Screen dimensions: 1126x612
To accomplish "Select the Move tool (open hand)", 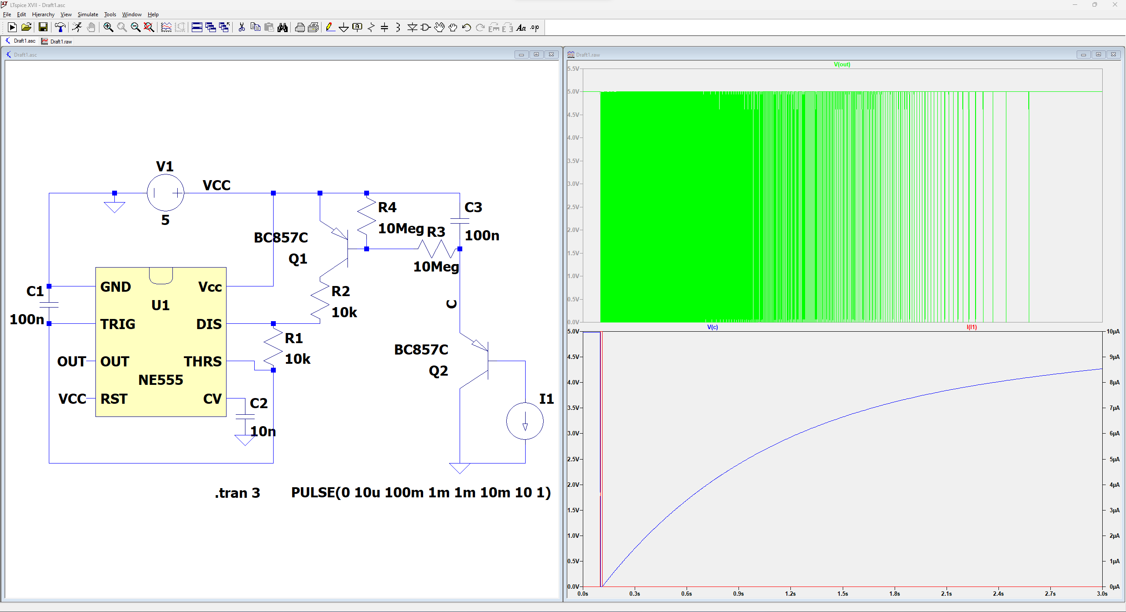I will pos(439,27).
